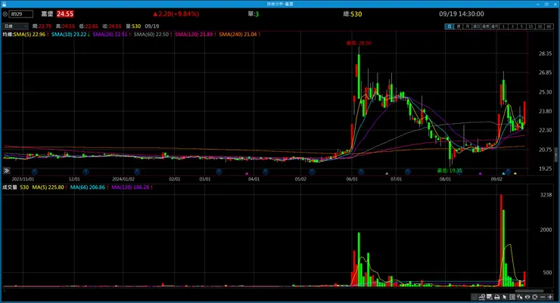Click the total volume 總:530 value
This screenshot has height=303, width=560.
pos(353,14)
